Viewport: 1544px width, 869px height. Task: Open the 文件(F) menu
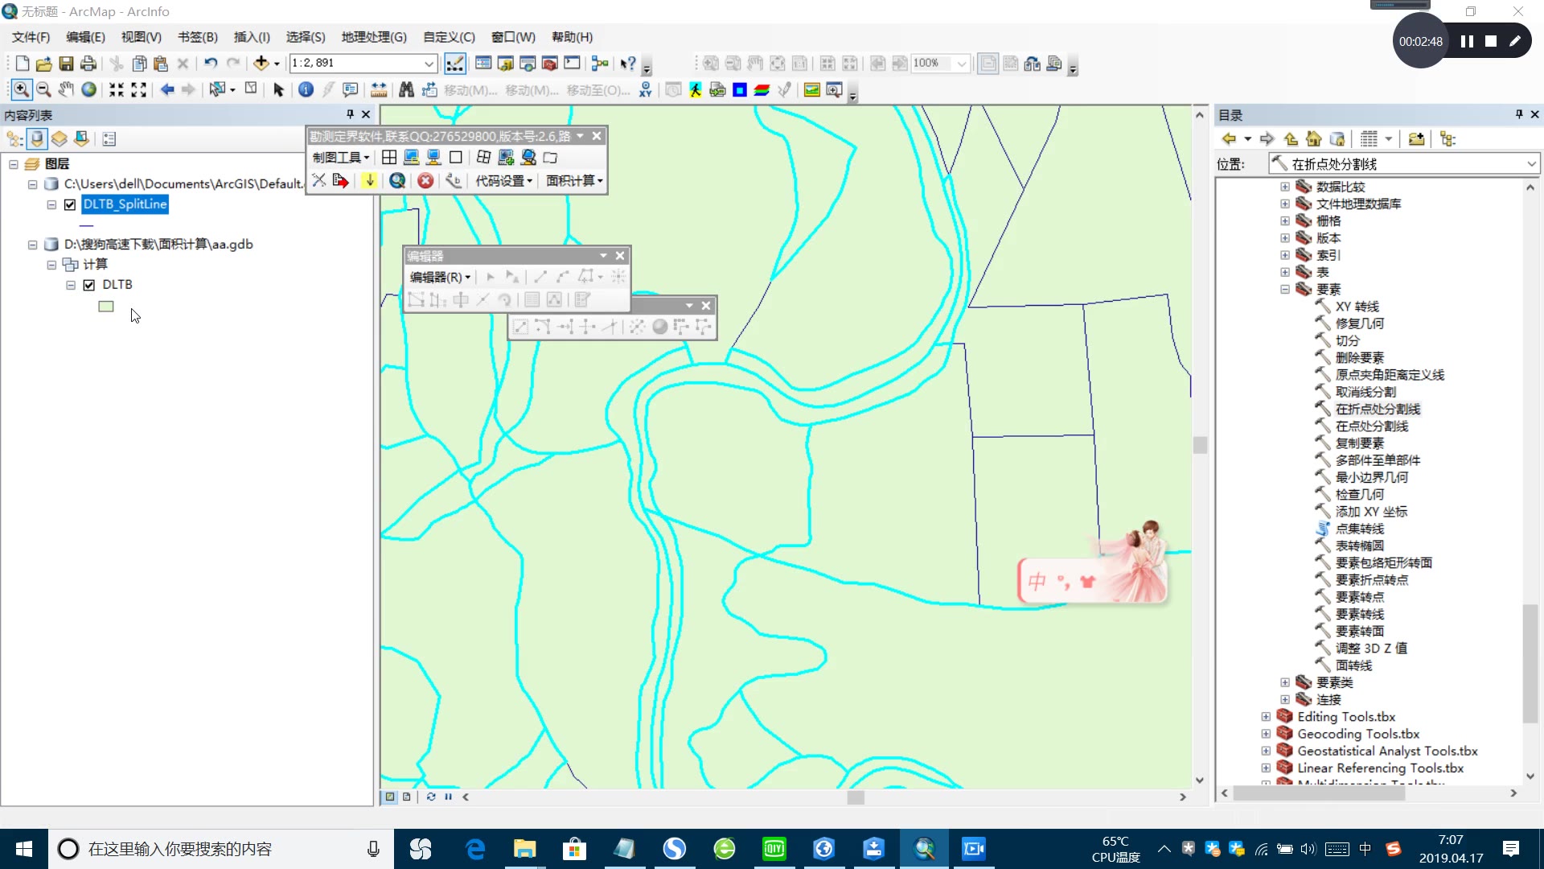31,37
